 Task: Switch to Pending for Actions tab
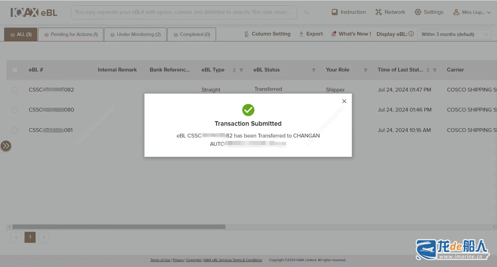click(71, 35)
